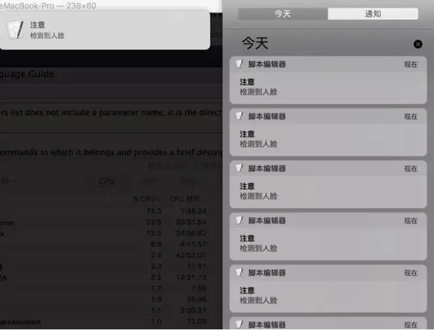Image resolution: width=434 pixels, height=330 pixels.
Task: Select the row with CPU time 42:02.03
Action: tap(111, 255)
